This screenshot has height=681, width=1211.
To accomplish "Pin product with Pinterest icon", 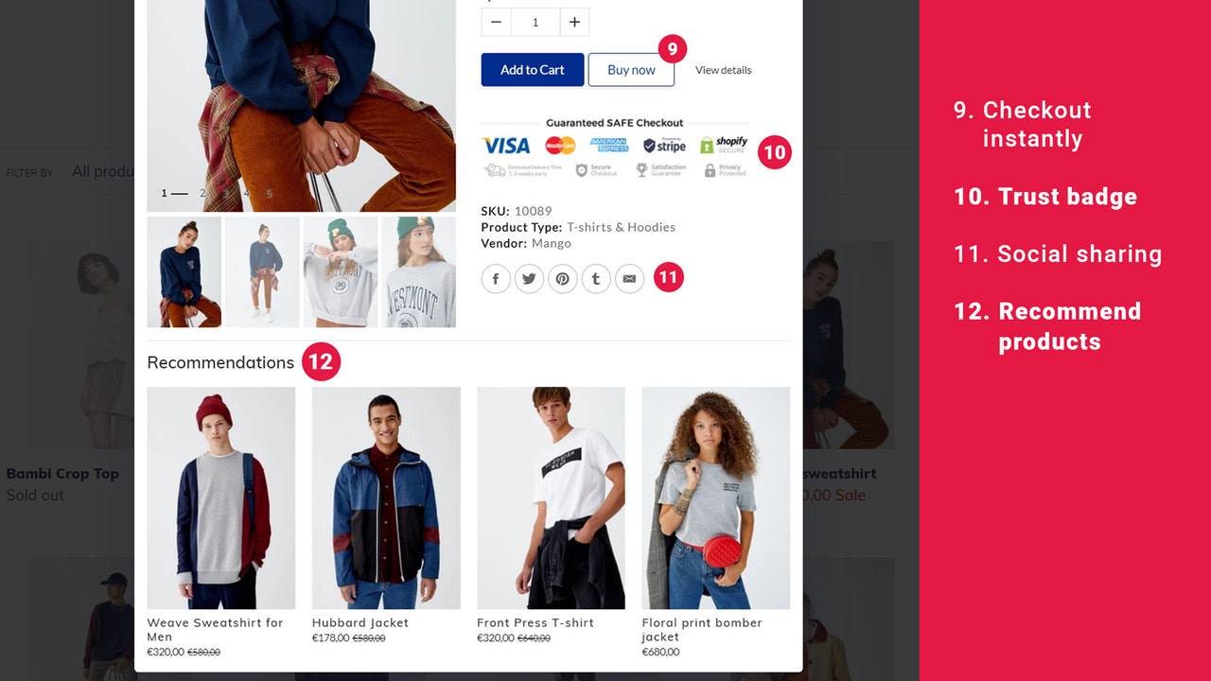I will 562,279.
